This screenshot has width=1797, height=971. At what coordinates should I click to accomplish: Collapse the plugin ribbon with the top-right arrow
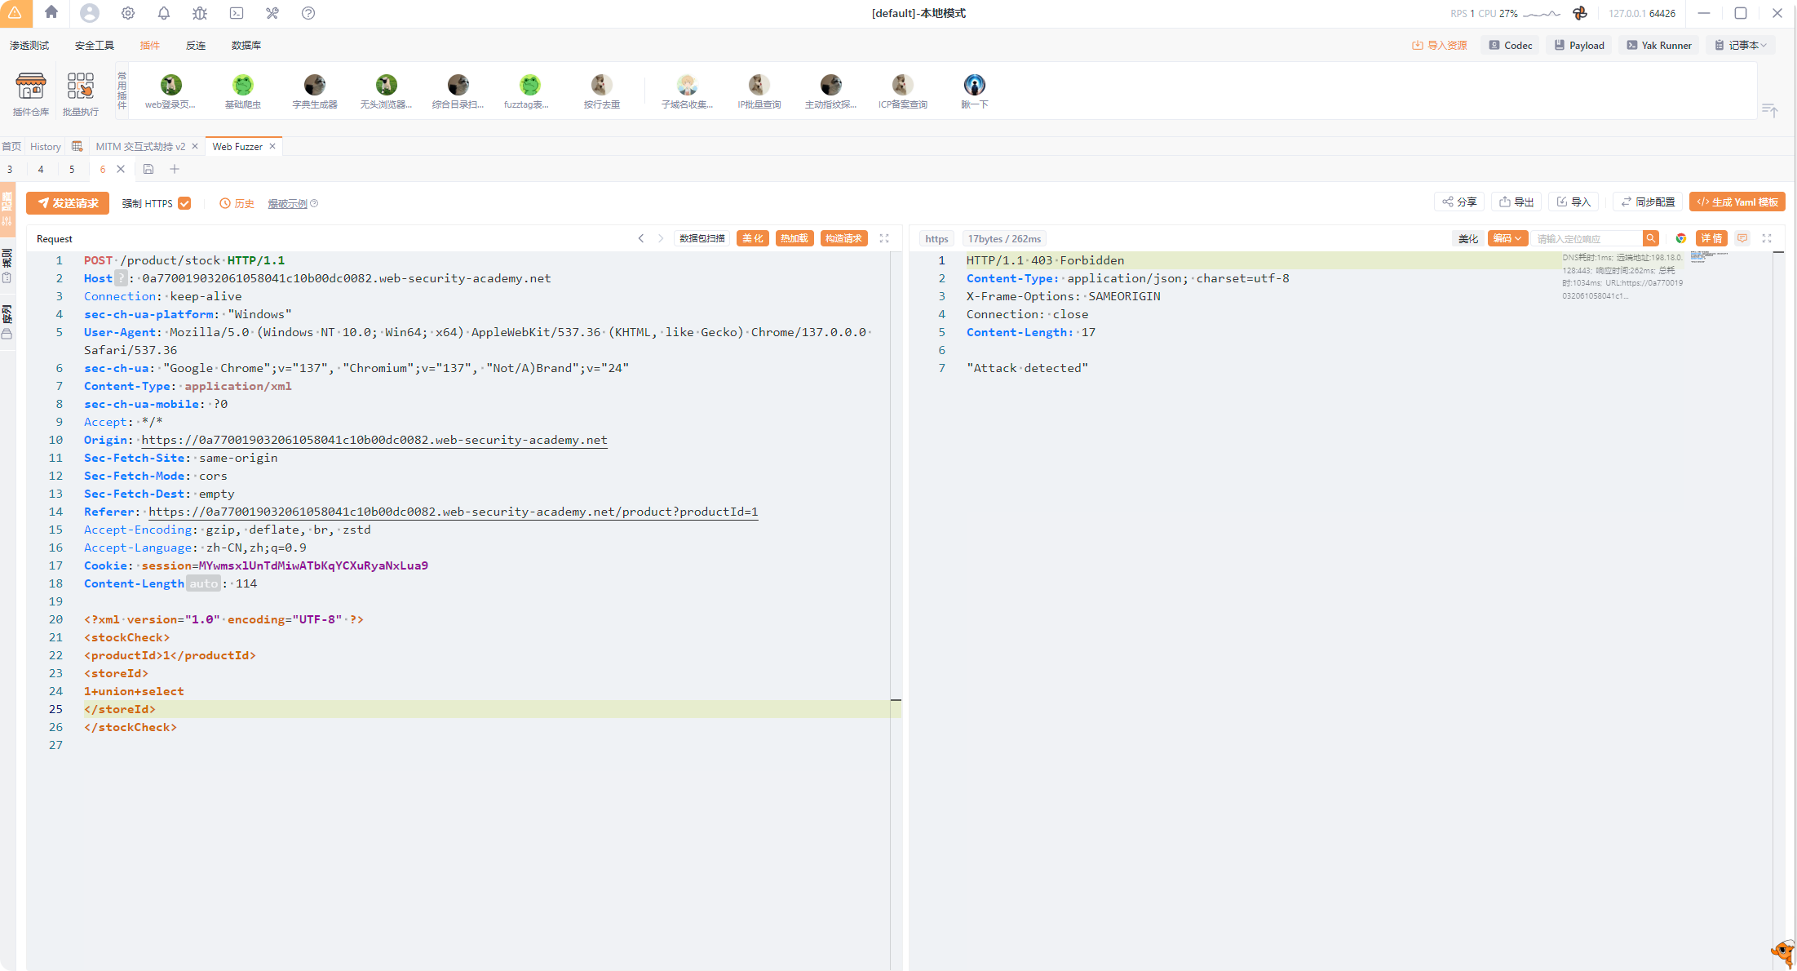click(1769, 109)
